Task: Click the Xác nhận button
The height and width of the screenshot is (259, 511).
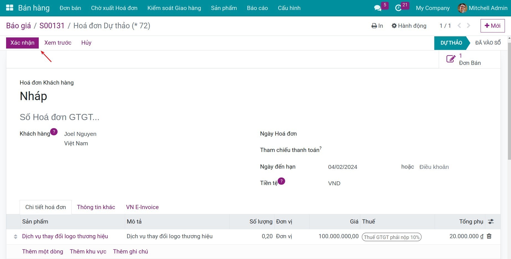Action: tap(22, 43)
